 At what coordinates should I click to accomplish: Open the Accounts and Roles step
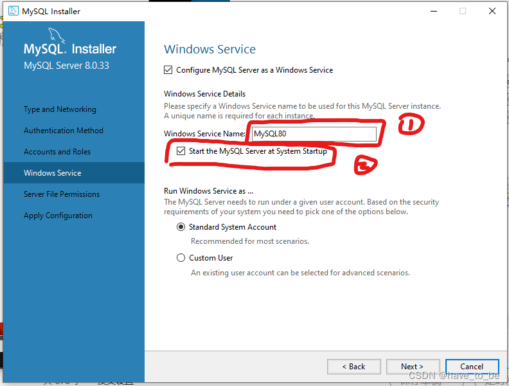point(57,152)
